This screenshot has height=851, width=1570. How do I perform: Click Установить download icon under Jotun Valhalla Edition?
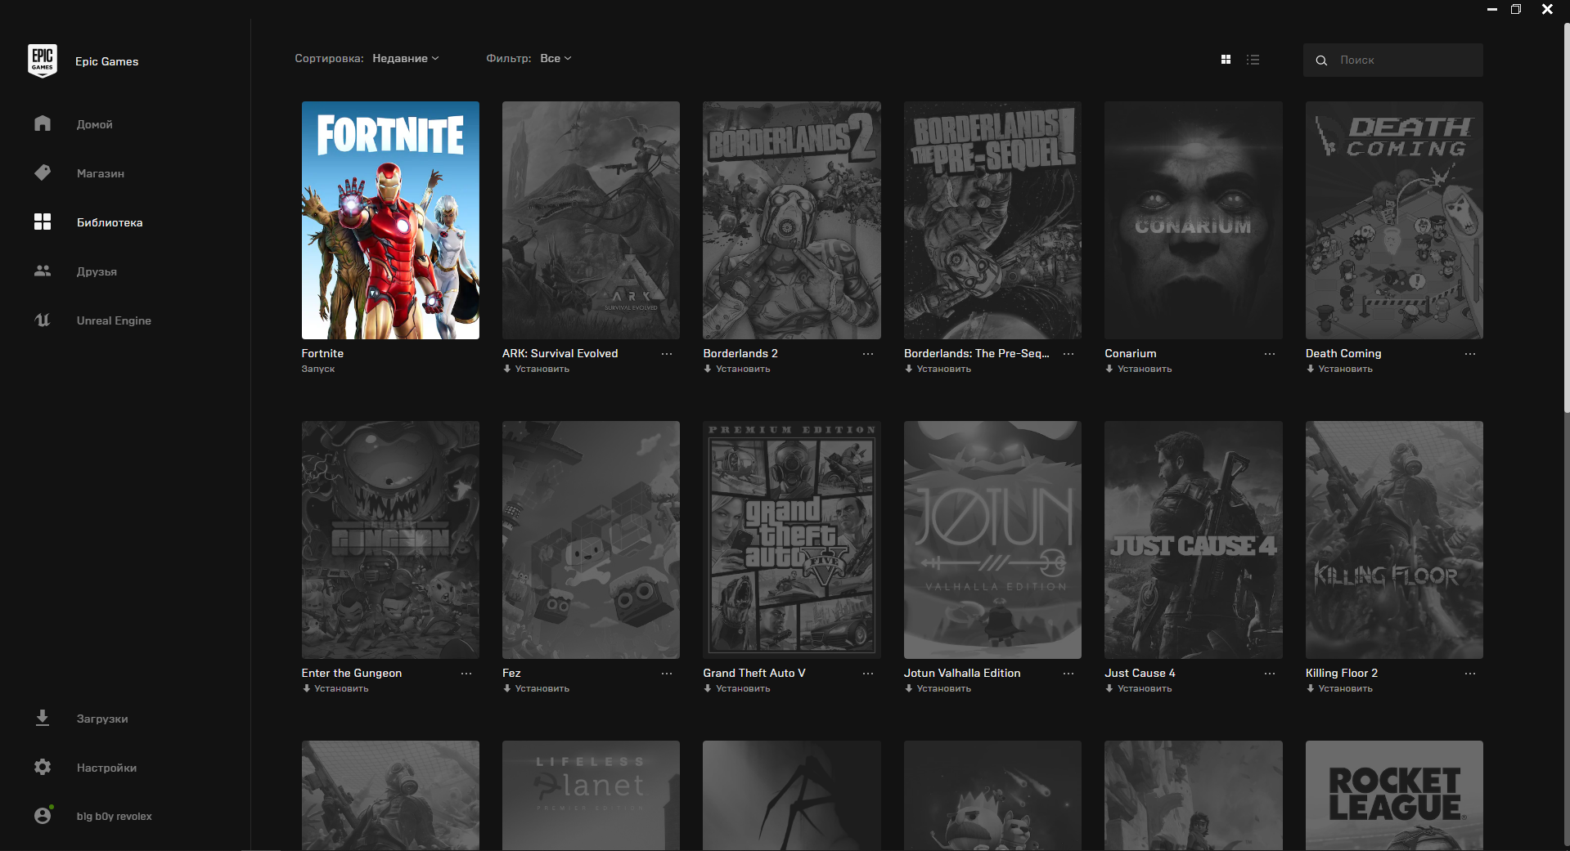909,688
